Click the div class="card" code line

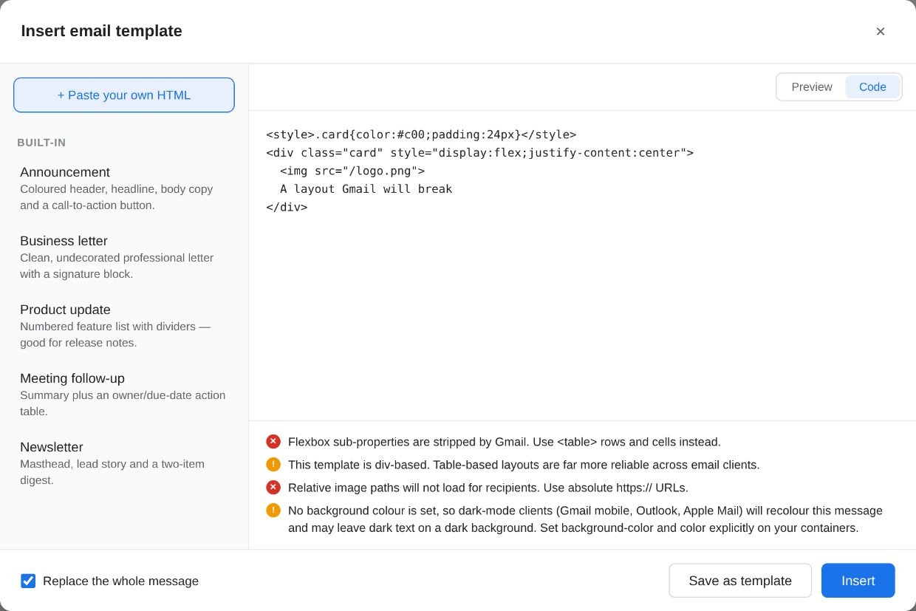480,153
